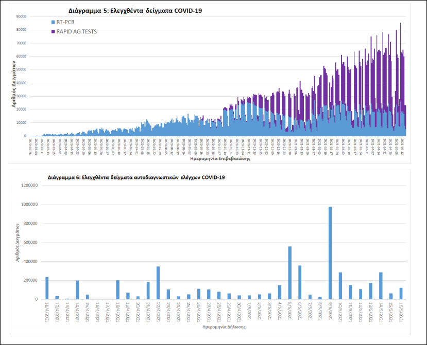Click the blue RT-PCR legend swatch
The image size is (427, 345).
[x=53, y=23]
